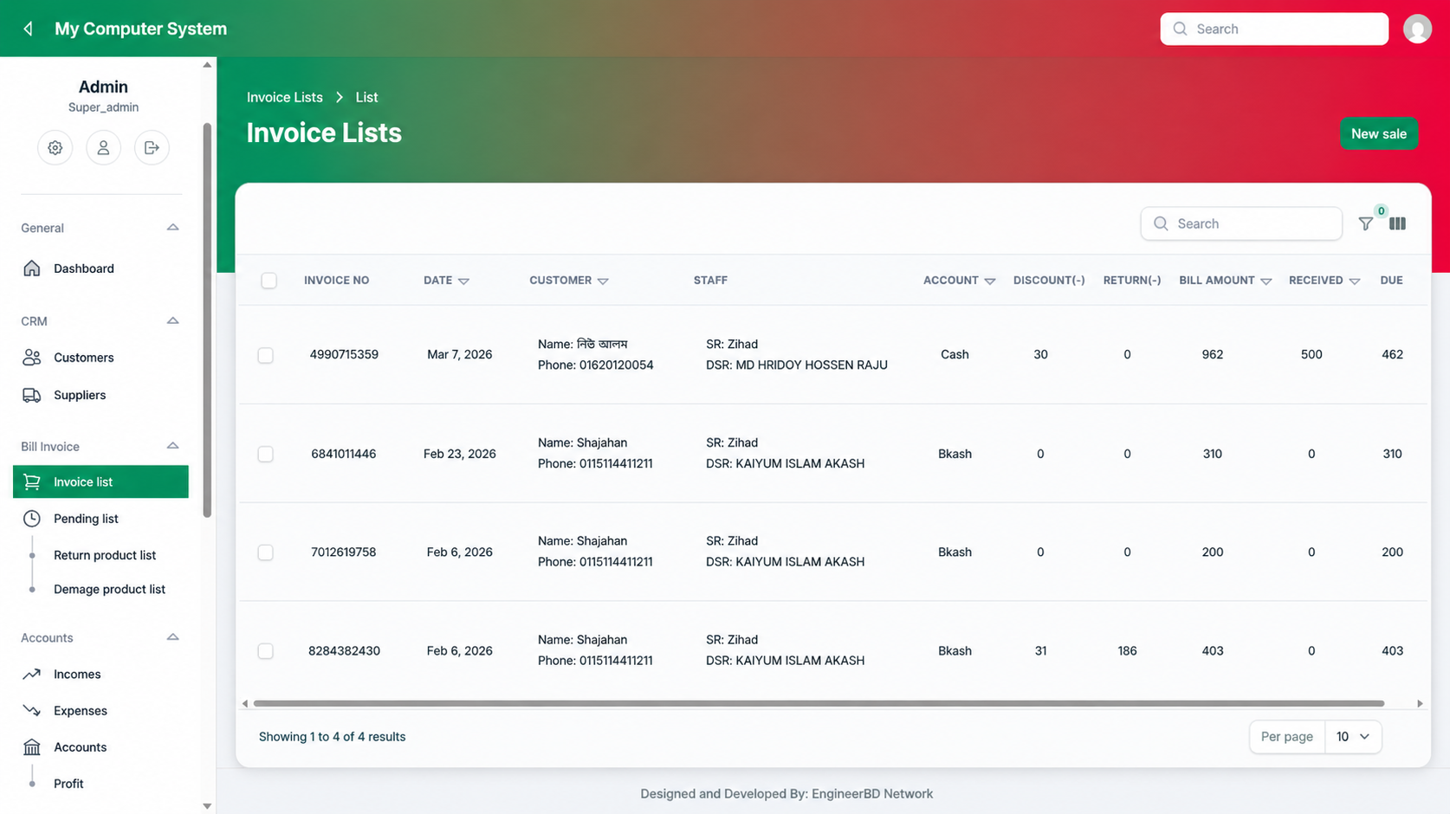1450x814 pixels.
Task: Collapse the Bill Invoice sidebar section
Action: [x=172, y=446]
